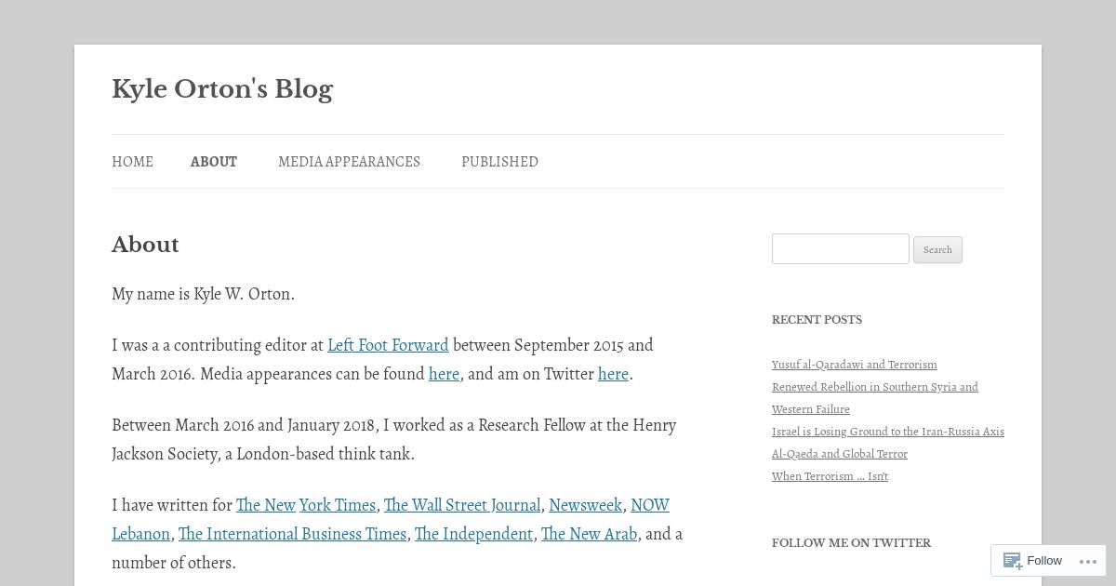The height and width of the screenshot is (586, 1116).
Task: Open the Left Foot Forward link
Action: coord(388,345)
